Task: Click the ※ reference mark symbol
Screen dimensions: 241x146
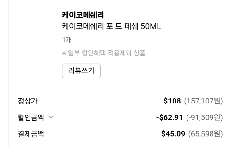Action: tap(64, 54)
